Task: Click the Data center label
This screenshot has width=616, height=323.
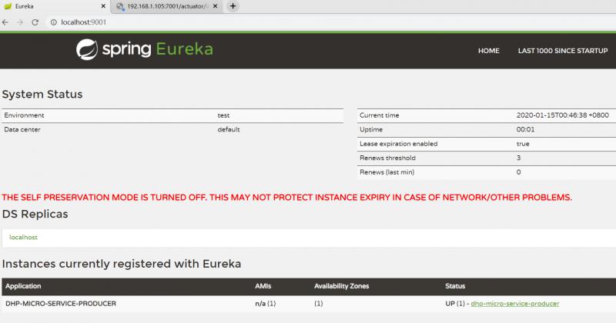Action: [x=22, y=129]
